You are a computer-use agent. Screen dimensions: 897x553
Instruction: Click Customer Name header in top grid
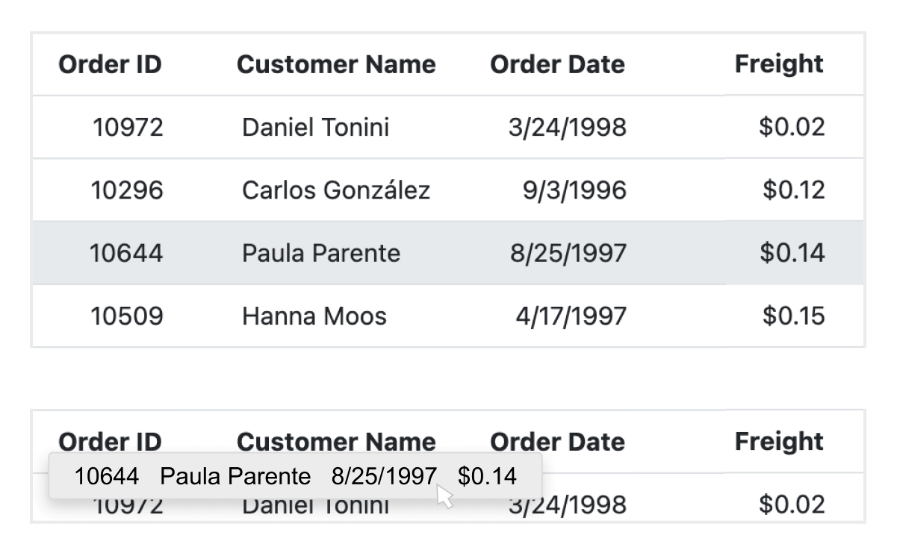336,65
